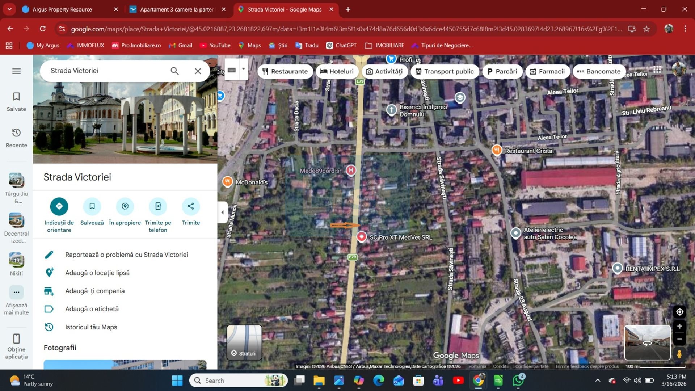Click the search magnifier in Maps
Image resolution: width=695 pixels, height=391 pixels.
[x=174, y=71]
